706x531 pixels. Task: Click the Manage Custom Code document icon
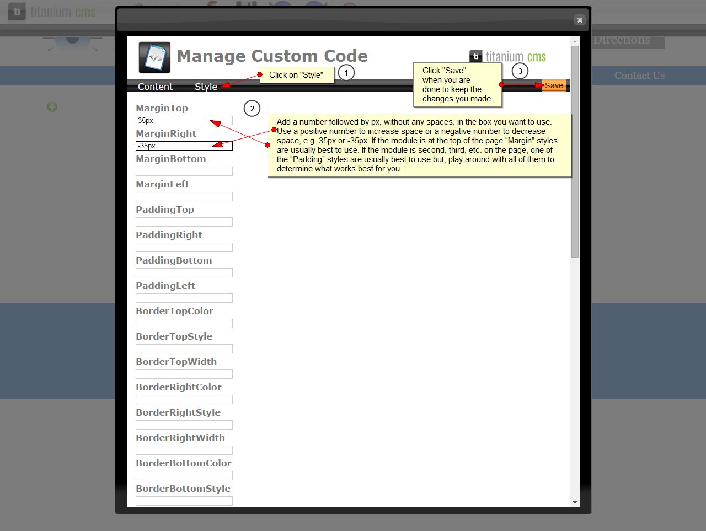154,57
